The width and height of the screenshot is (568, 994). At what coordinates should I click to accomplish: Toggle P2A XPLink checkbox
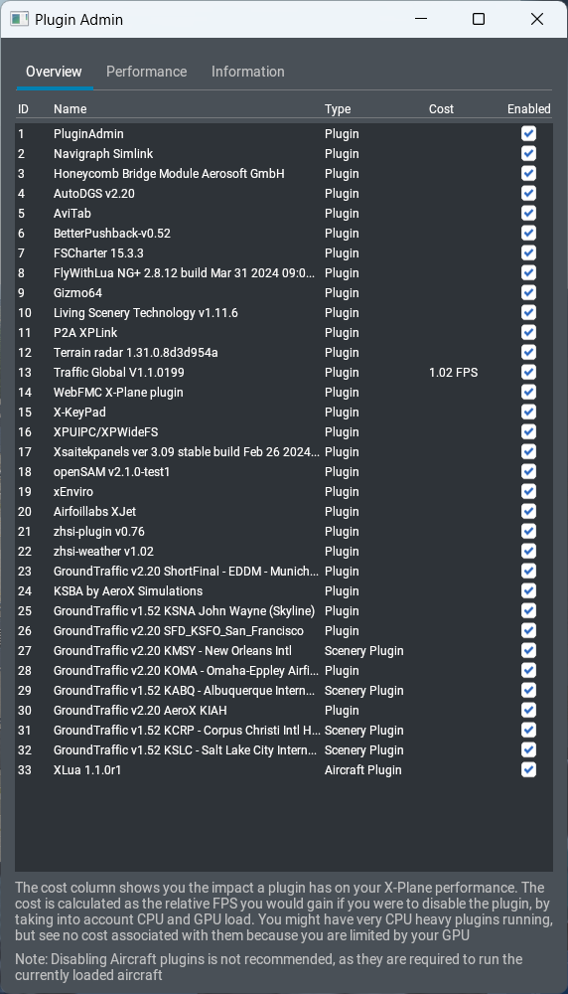tap(528, 332)
